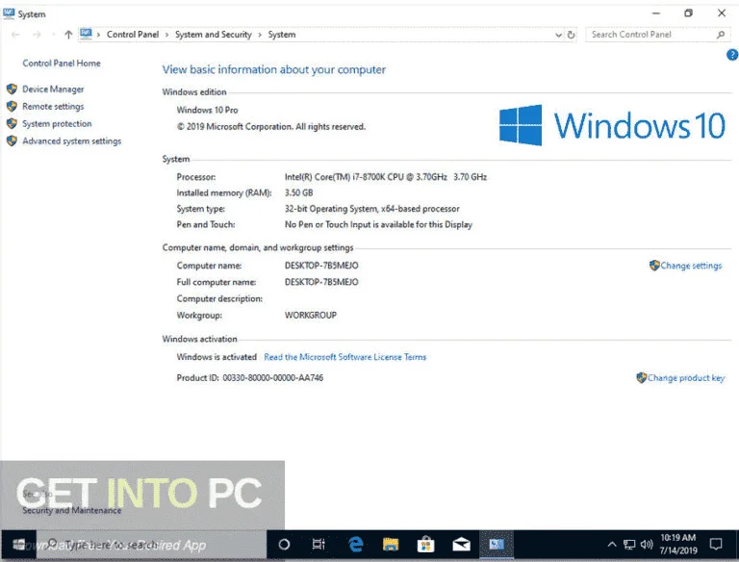Click Remote settings shield icon
This screenshot has height=562, width=739.
click(x=12, y=106)
